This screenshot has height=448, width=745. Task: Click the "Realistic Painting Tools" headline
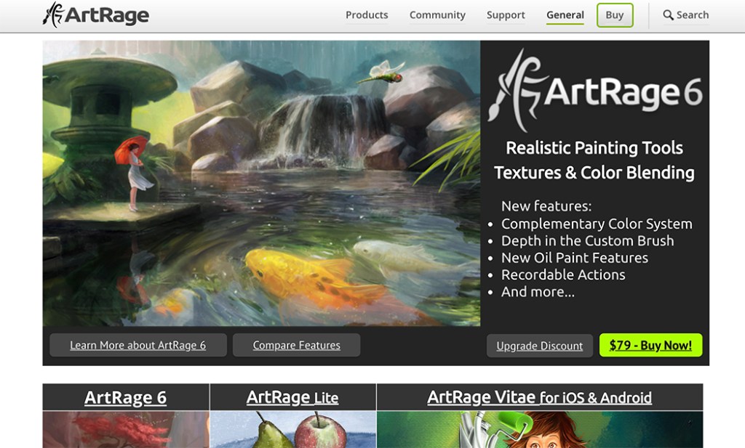(x=594, y=148)
